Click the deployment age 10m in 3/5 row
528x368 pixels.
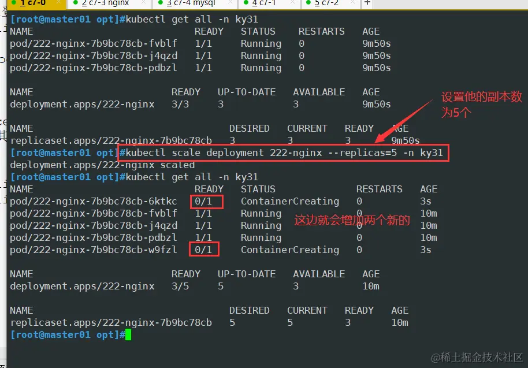pyautogui.click(x=371, y=286)
